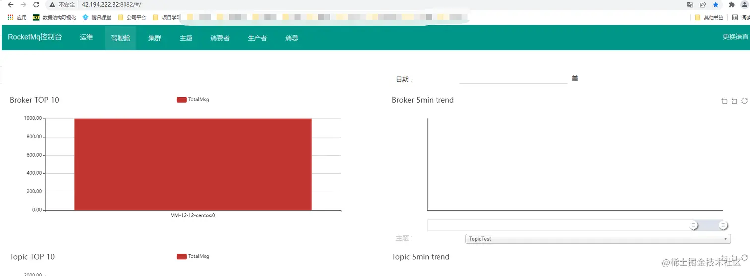Viewport: 750px width, 276px height.
Task: Toggle TotalMsg legend on Broker TOP 10
Action: click(x=193, y=100)
